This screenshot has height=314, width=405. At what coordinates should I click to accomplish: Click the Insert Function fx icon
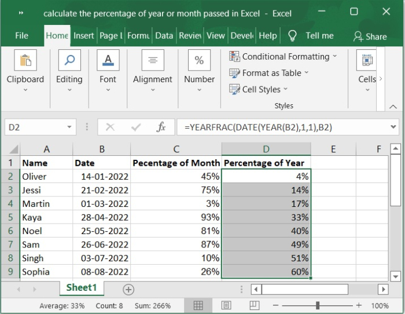click(x=161, y=127)
